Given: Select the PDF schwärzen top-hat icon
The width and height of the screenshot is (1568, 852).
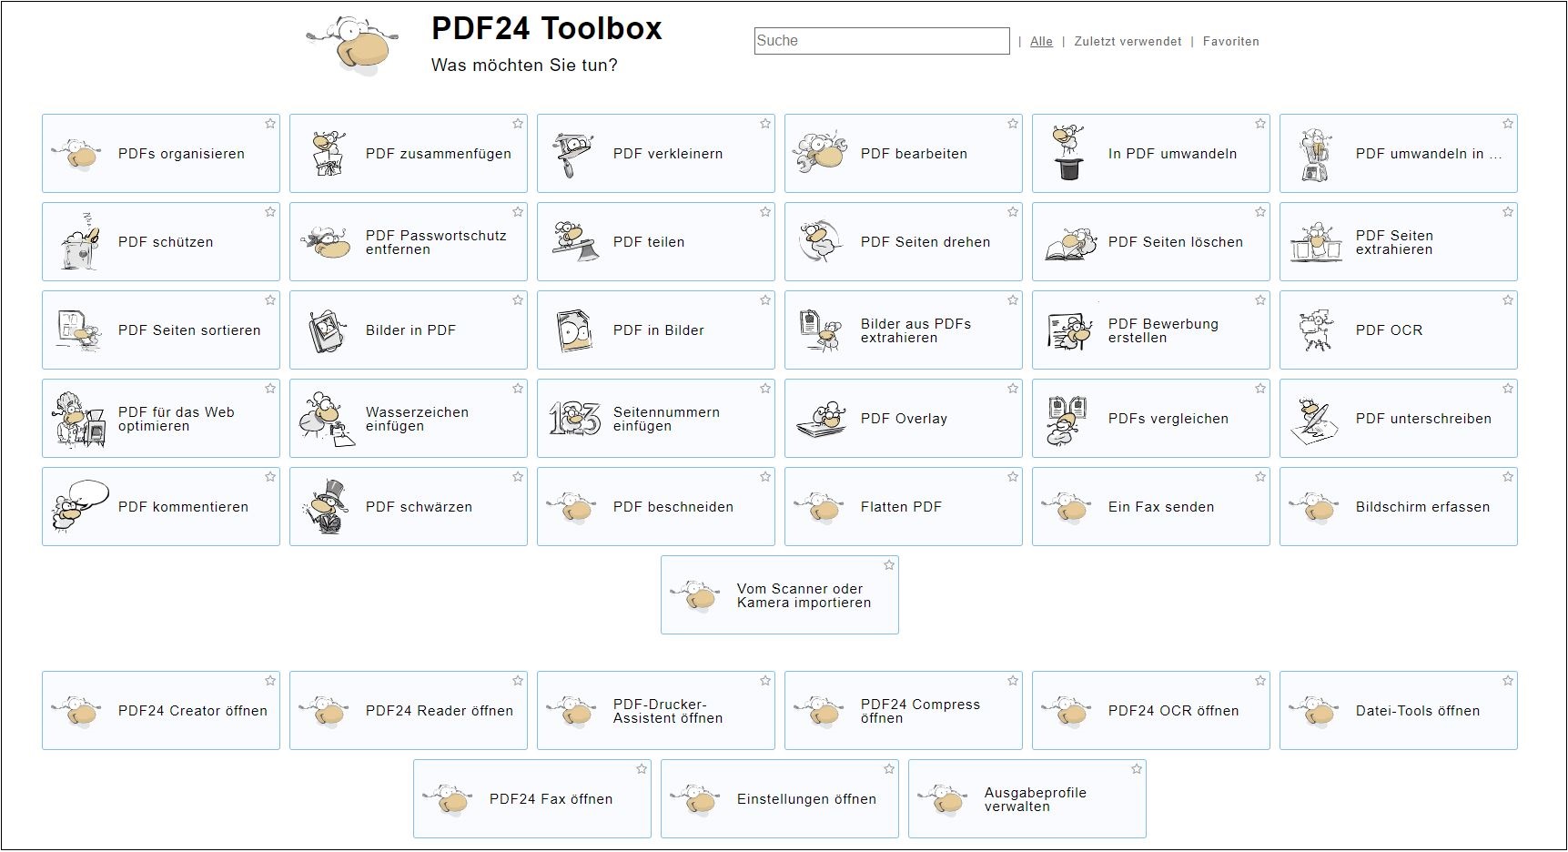Looking at the screenshot, I should tap(327, 507).
